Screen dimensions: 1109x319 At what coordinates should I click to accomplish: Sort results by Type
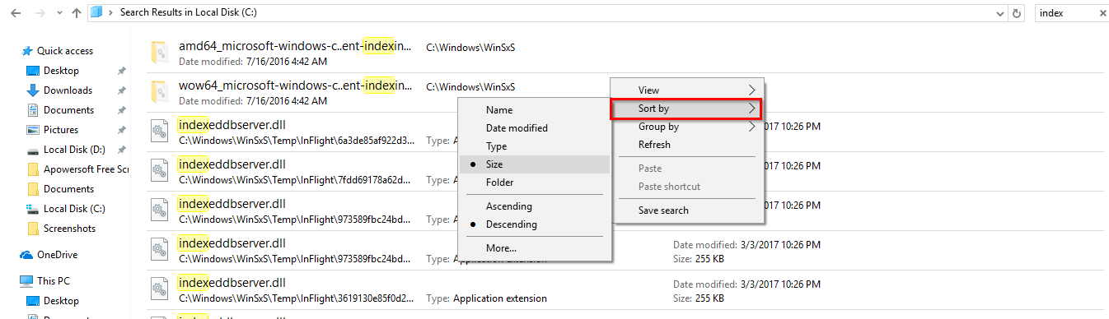tap(535, 146)
